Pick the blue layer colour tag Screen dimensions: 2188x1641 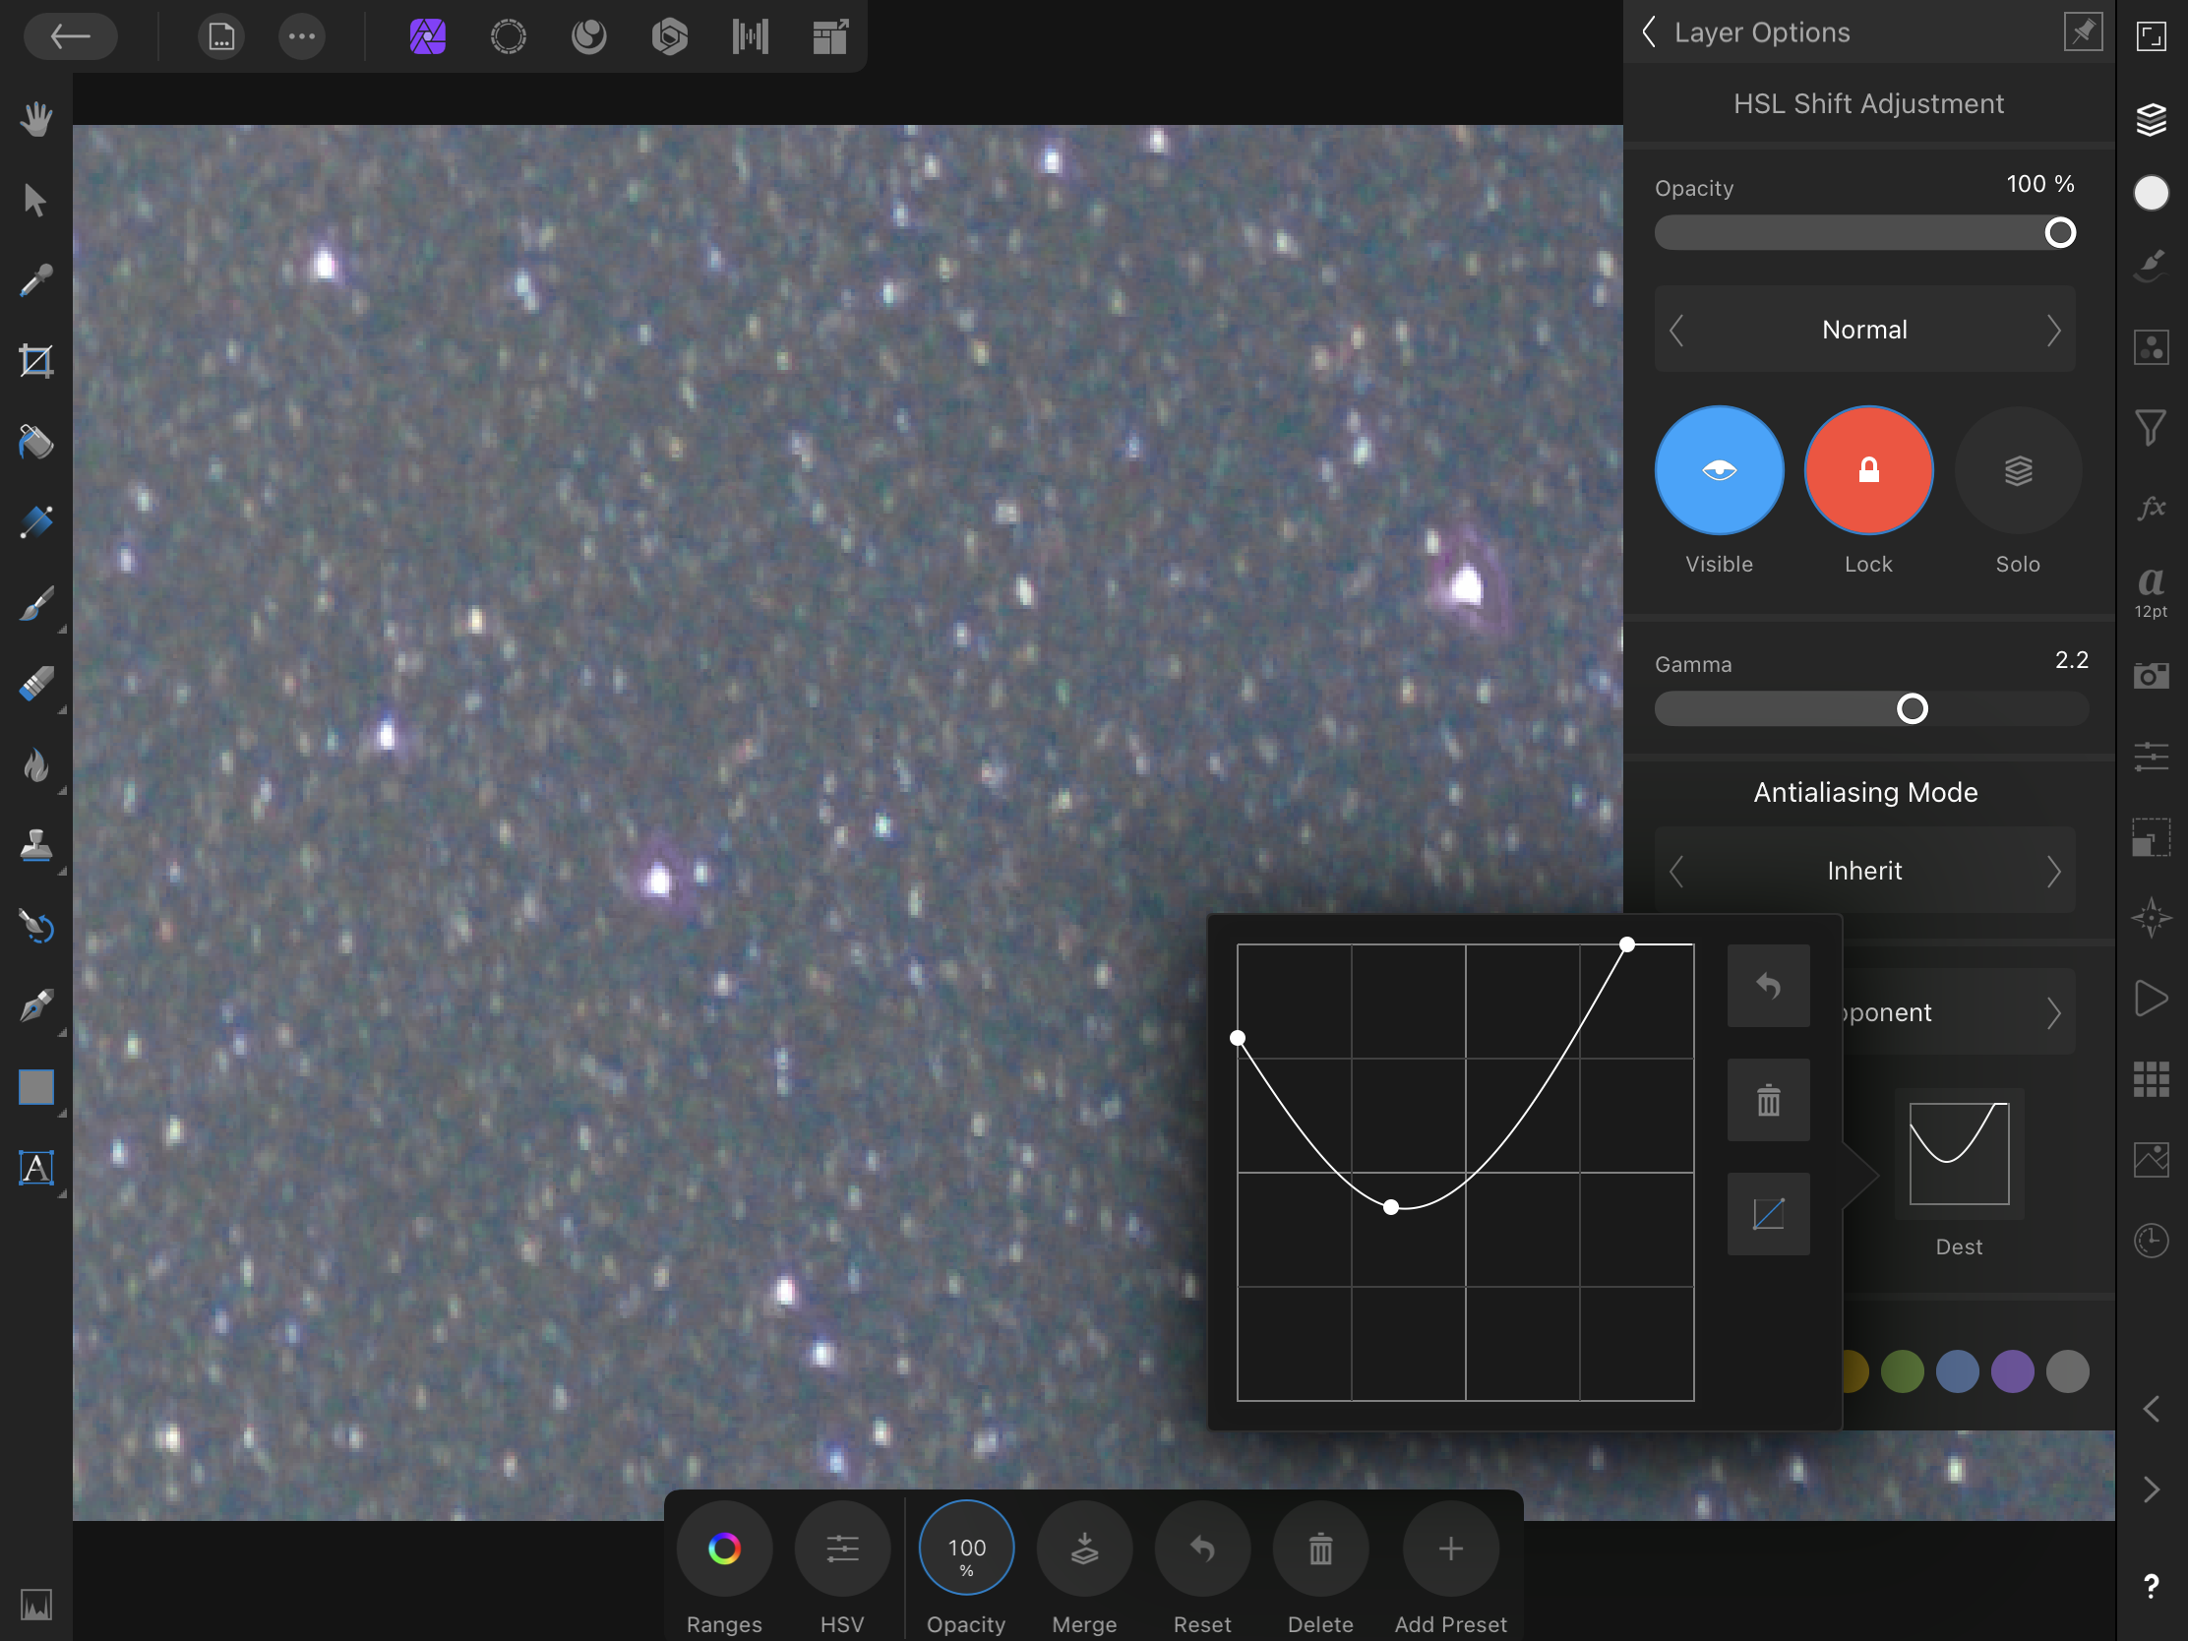pyautogui.click(x=1957, y=1371)
